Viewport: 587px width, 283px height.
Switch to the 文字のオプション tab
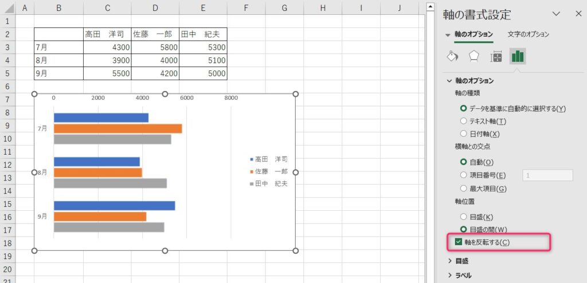point(528,34)
